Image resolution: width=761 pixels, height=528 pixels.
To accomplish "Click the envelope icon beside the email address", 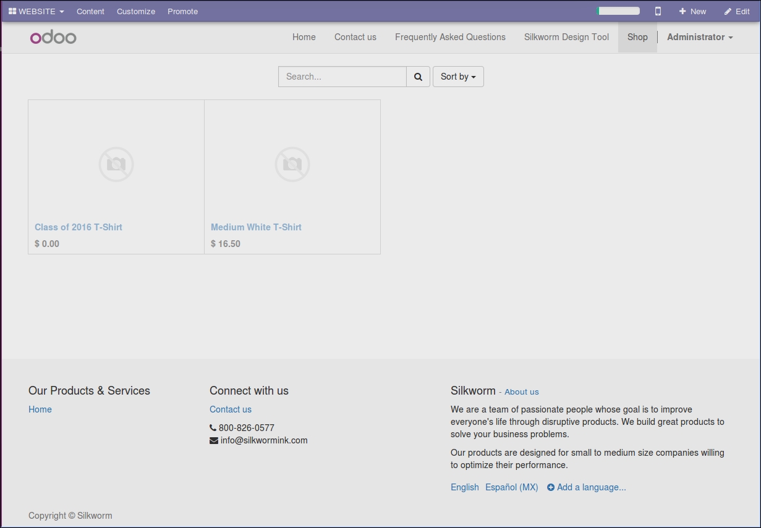I will [214, 440].
